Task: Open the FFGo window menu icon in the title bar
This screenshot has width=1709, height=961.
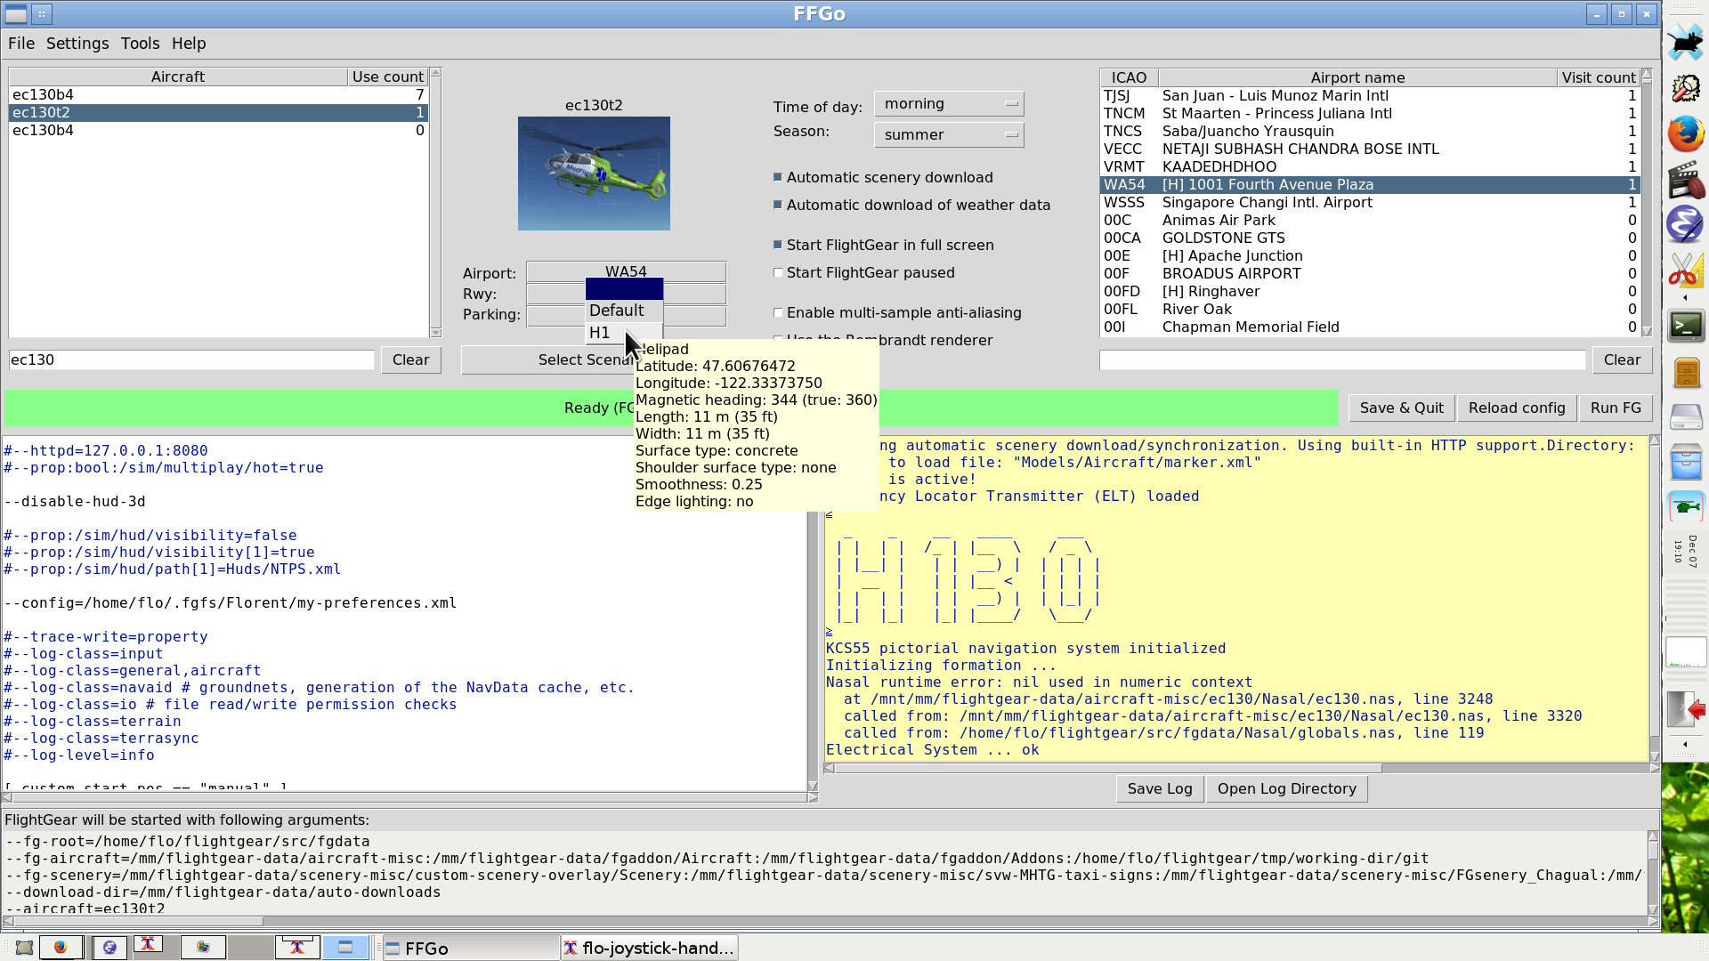Action: [16, 13]
